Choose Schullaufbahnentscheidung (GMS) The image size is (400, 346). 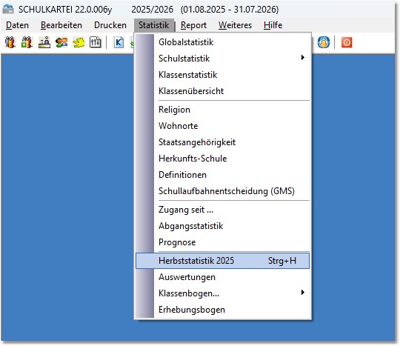222,191
